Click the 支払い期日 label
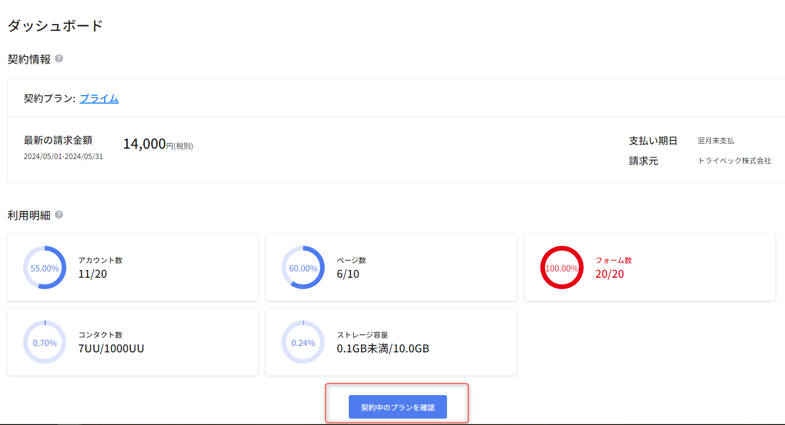This screenshot has width=785, height=425. pos(653,141)
